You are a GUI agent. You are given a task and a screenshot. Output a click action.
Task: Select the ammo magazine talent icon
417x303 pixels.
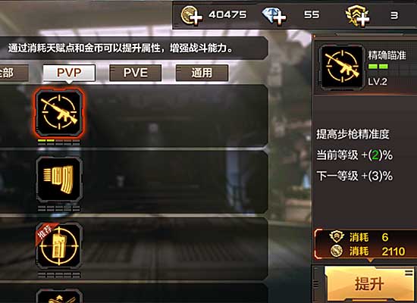59,180
